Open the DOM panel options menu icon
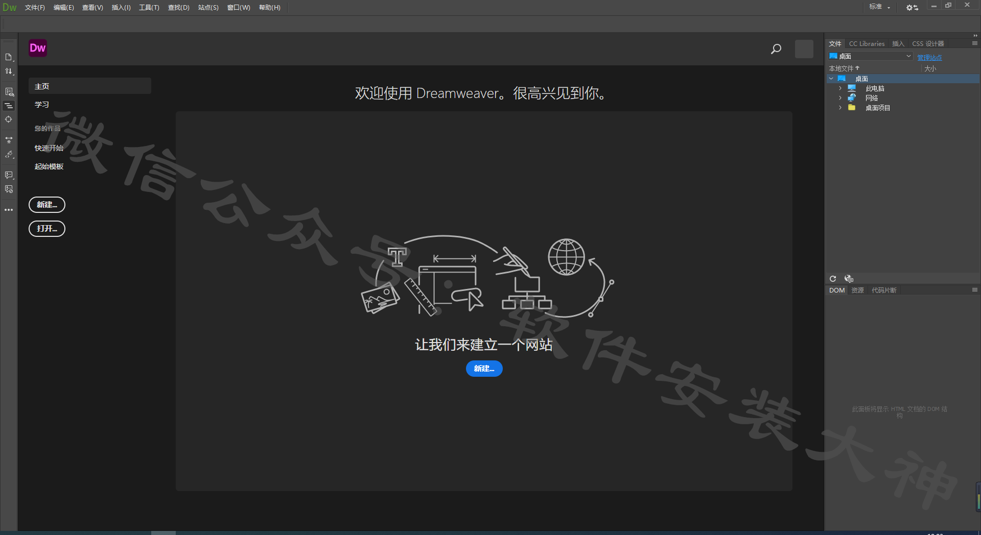 pyautogui.click(x=975, y=290)
